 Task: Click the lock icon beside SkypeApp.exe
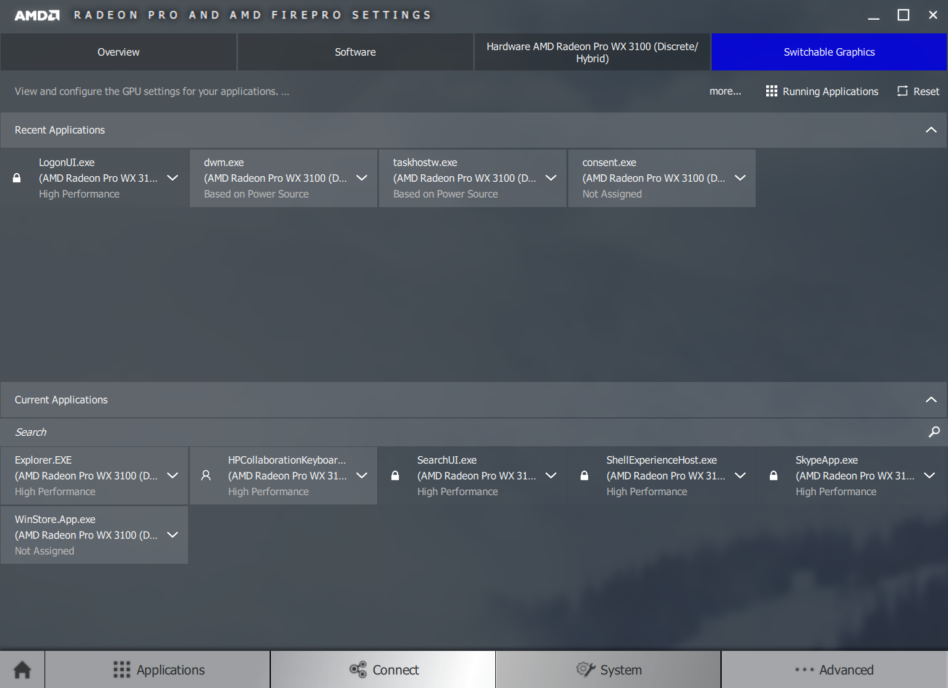[x=774, y=476]
